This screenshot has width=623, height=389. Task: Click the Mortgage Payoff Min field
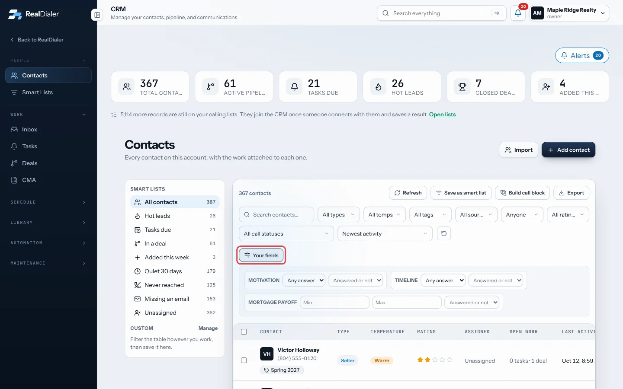coord(334,303)
